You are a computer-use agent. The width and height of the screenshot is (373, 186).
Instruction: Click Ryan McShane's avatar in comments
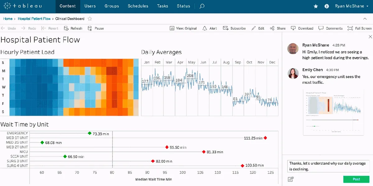click(293, 48)
